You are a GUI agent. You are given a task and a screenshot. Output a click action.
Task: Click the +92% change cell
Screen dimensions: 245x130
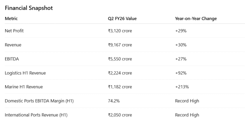coord(181,73)
